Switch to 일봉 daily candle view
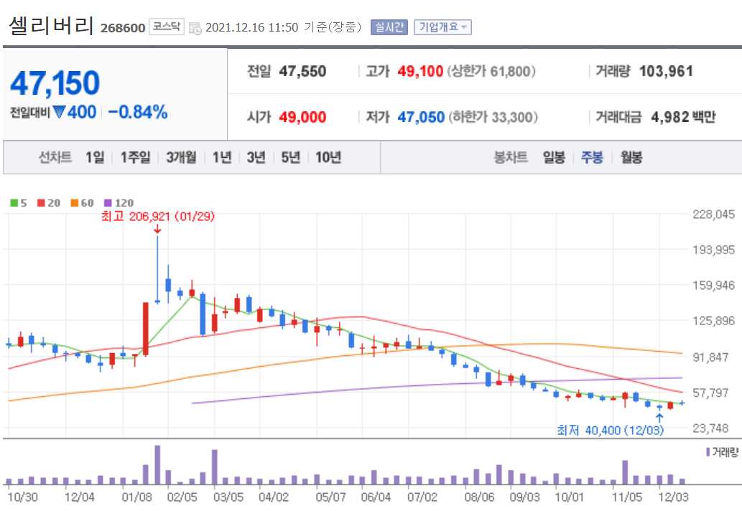 click(x=553, y=158)
